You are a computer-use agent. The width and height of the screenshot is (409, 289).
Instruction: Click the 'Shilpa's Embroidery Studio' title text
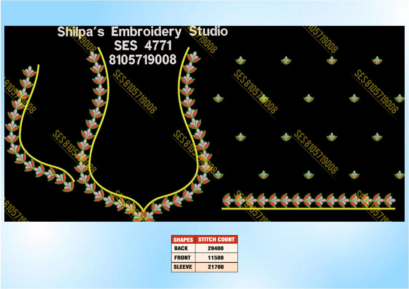click(142, 32)
